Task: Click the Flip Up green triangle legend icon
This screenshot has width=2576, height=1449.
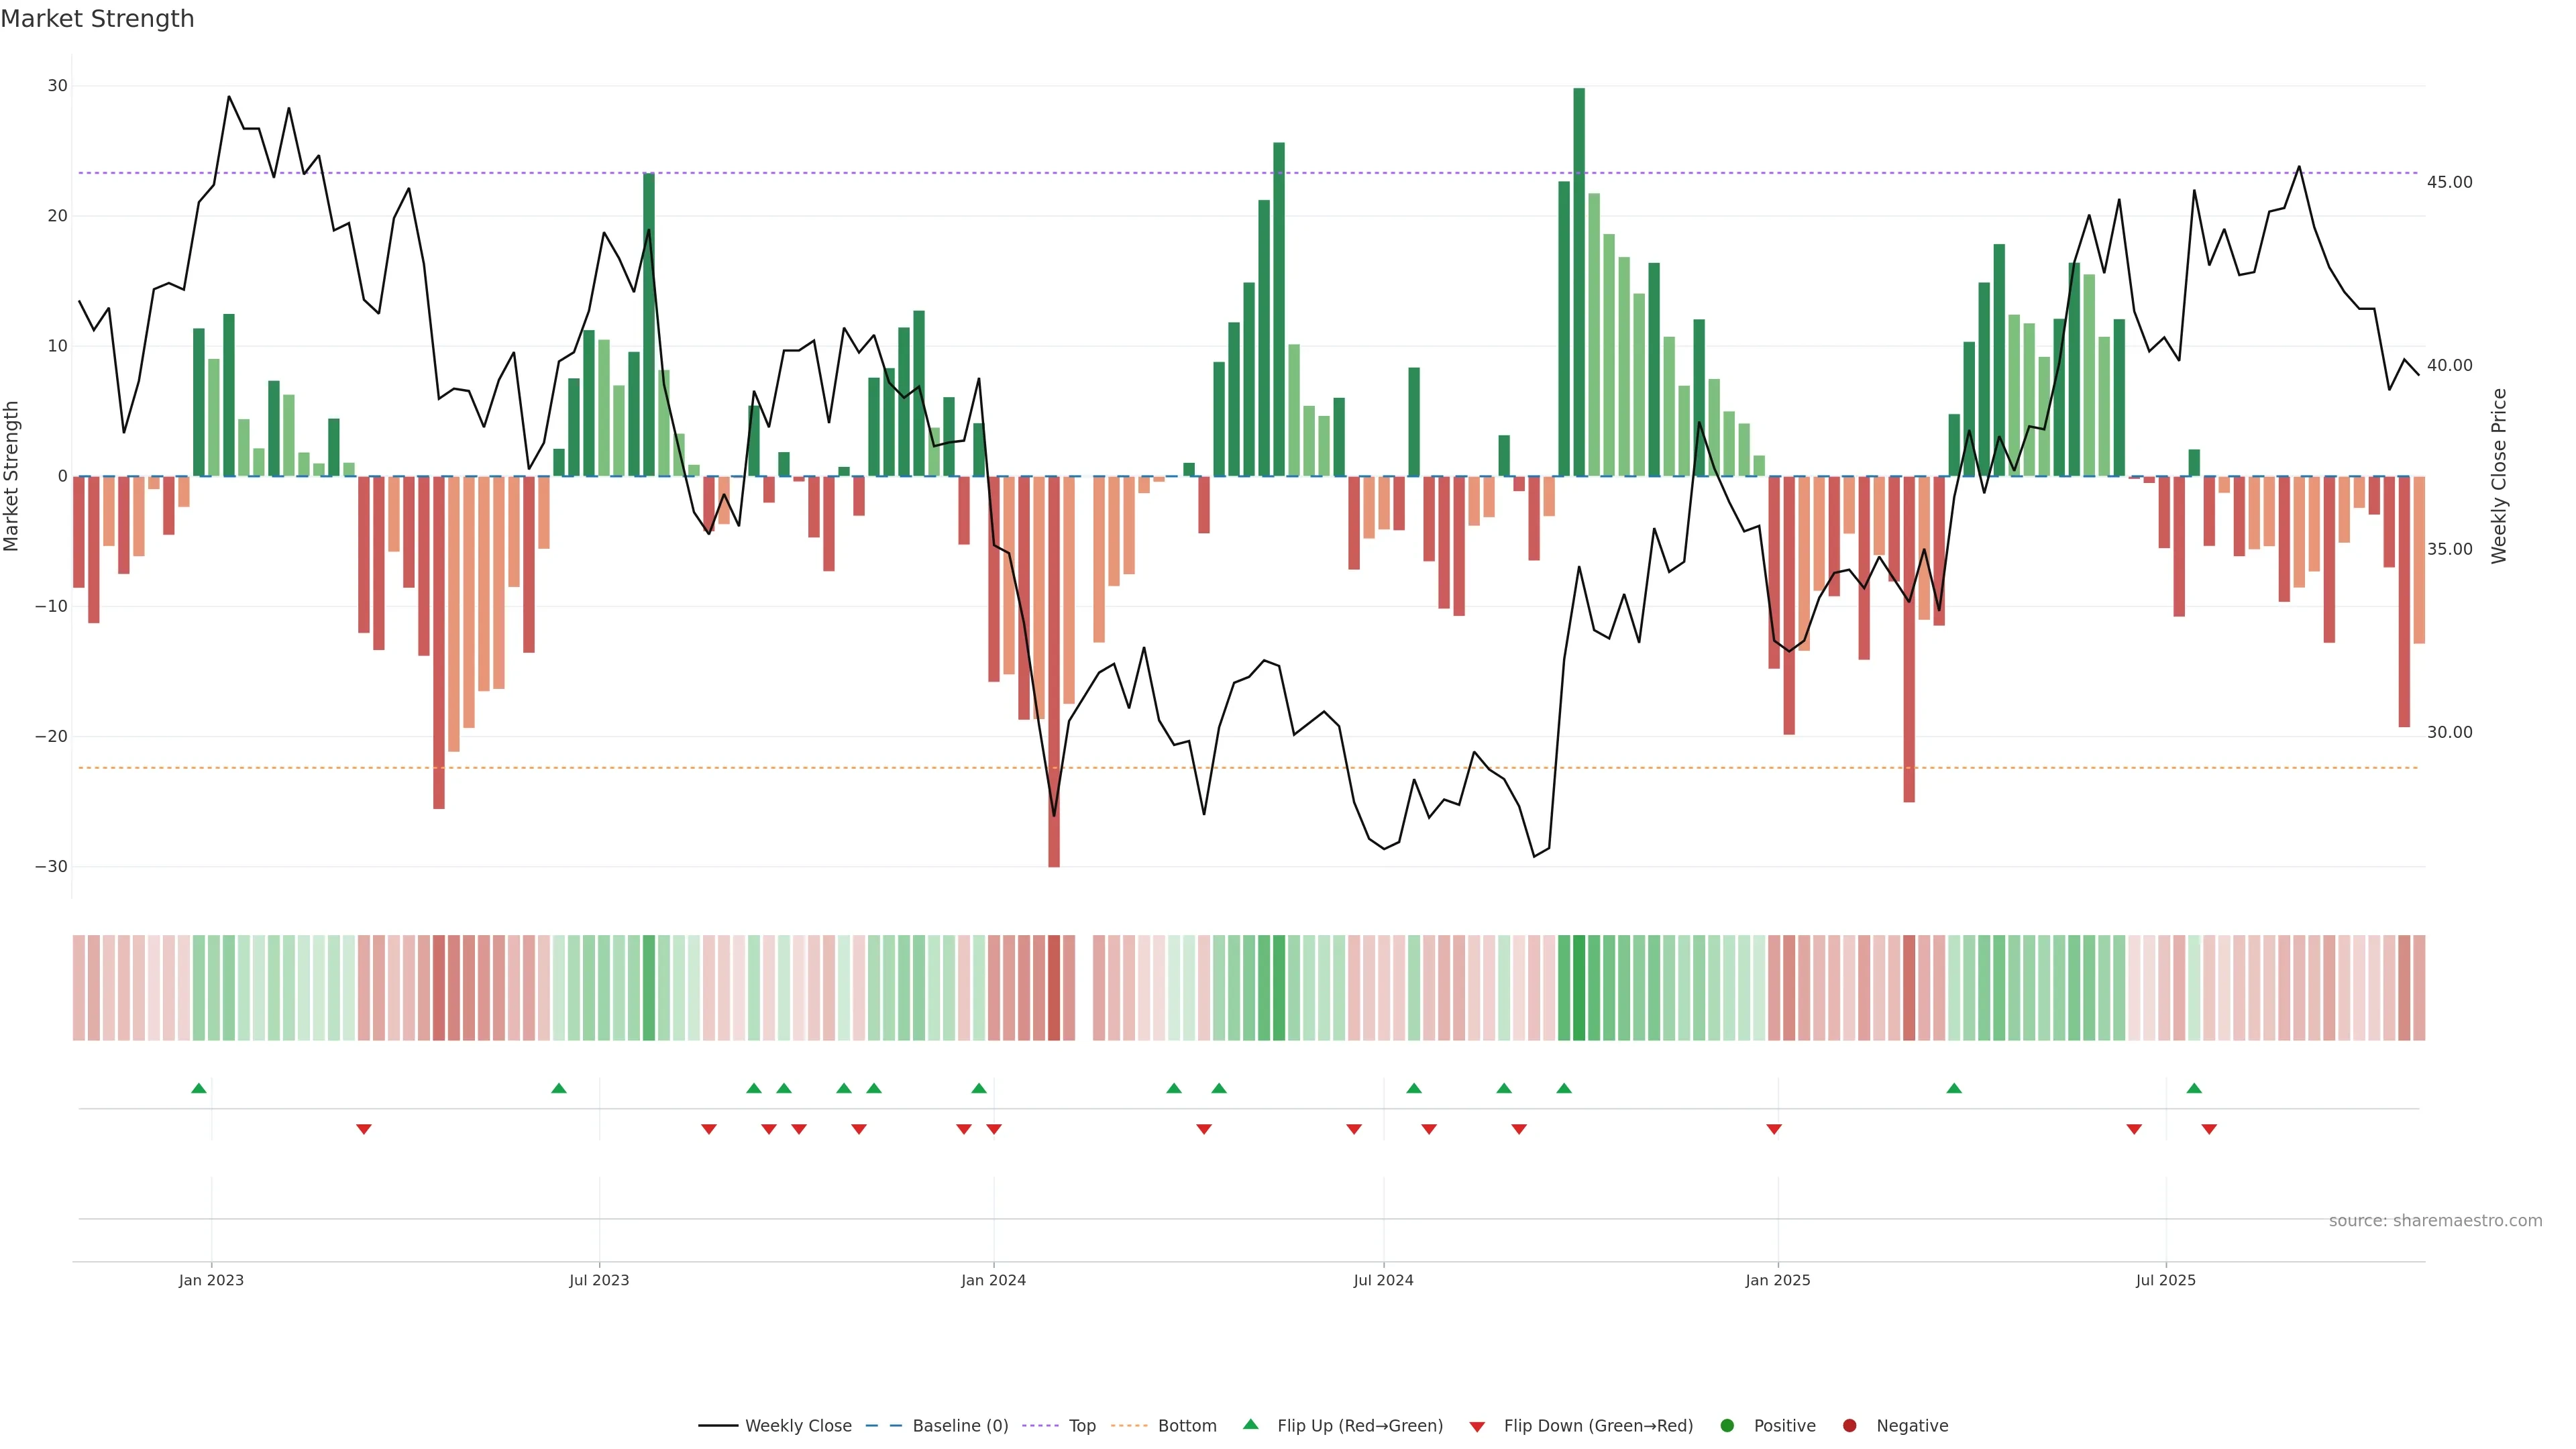Action: (1250, 1425)
